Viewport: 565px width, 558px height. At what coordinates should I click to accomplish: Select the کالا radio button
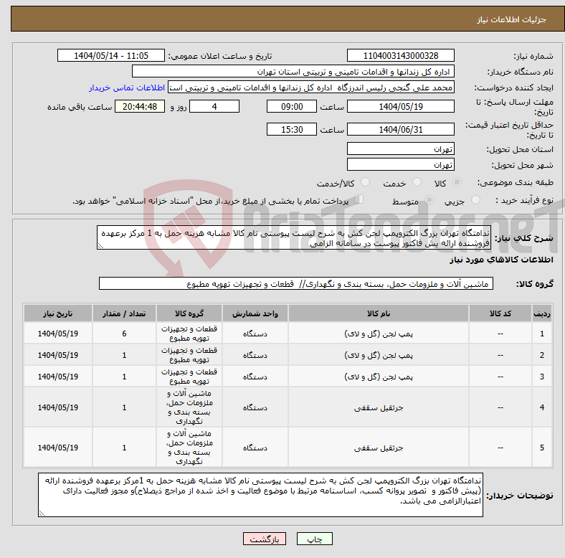tap(457, 182)
